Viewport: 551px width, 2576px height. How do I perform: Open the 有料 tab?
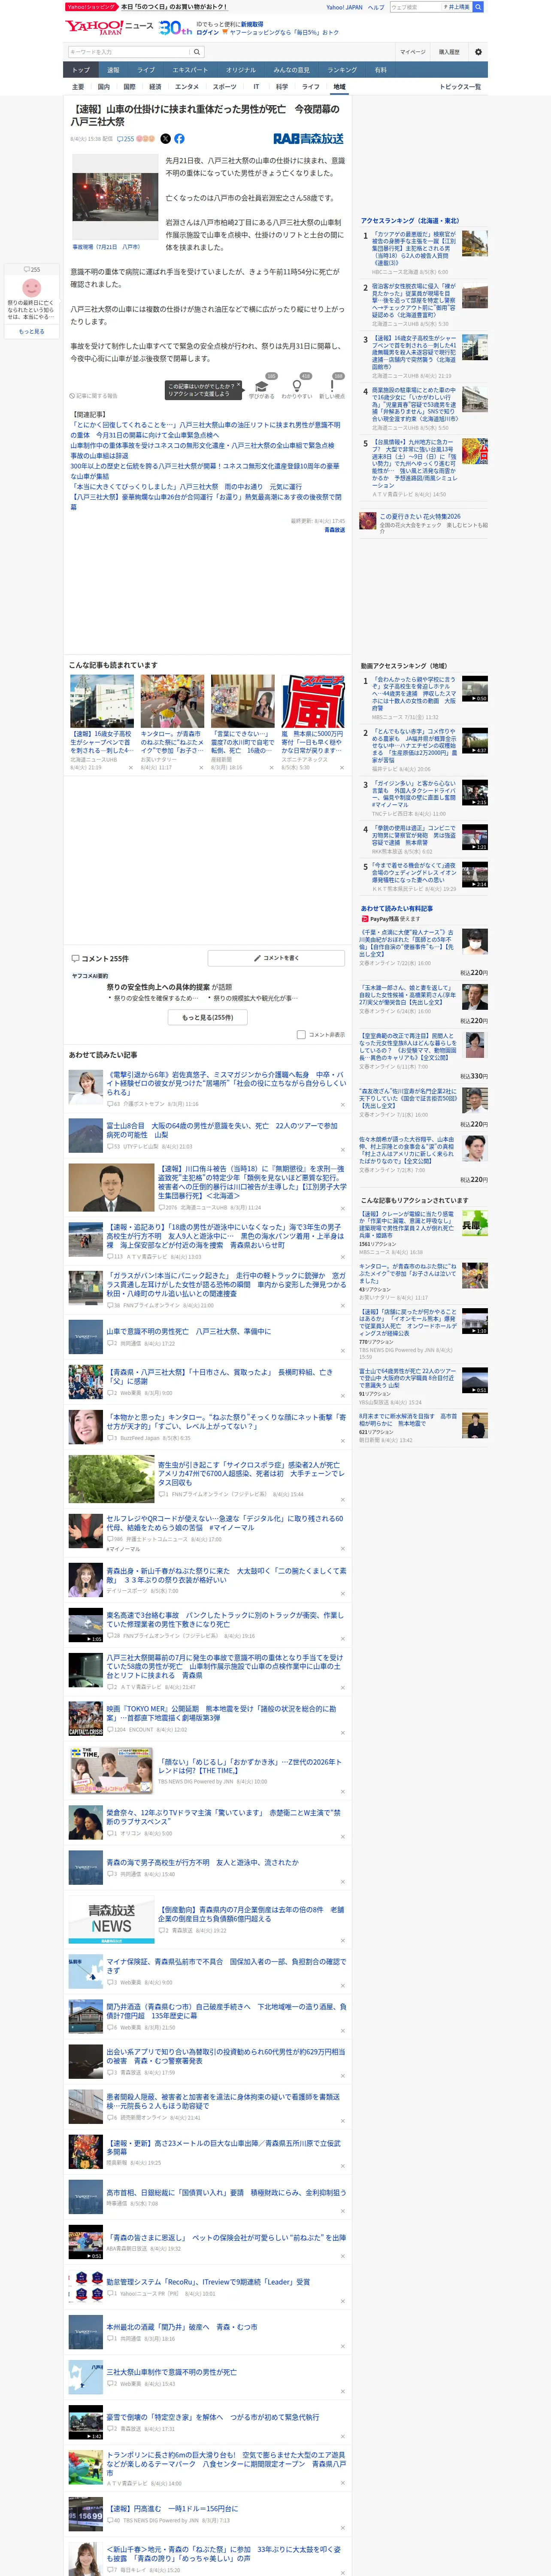pos(381,70)
